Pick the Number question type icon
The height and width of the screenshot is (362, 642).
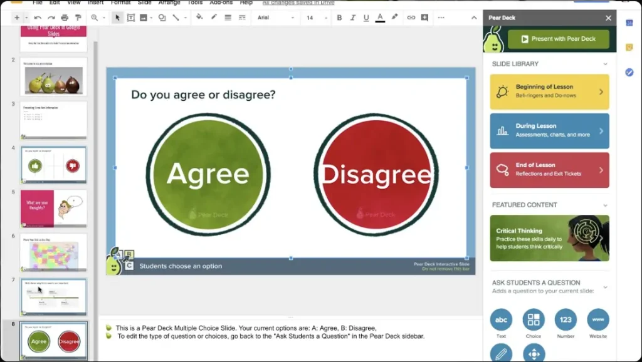[x=566, y=319]
